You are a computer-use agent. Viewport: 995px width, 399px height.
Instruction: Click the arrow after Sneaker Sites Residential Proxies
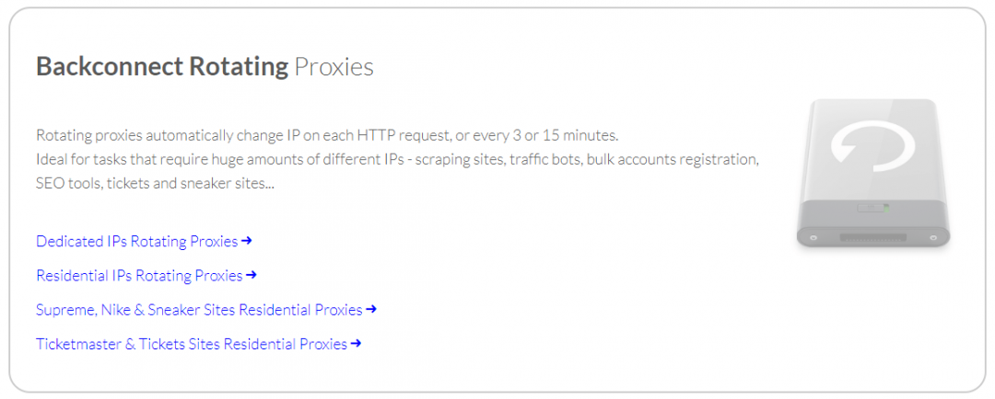click(x=371, y=309)
